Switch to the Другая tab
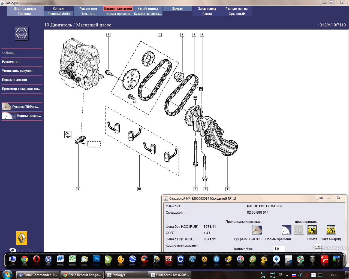This screenshot has height=279, width=349. tap(177, 9)
